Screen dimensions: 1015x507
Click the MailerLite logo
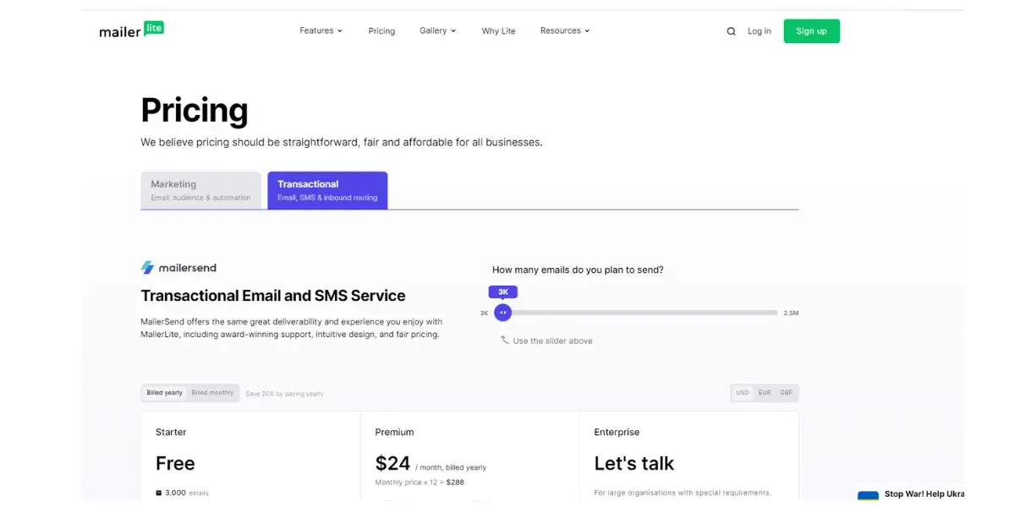tap(131, 30)
